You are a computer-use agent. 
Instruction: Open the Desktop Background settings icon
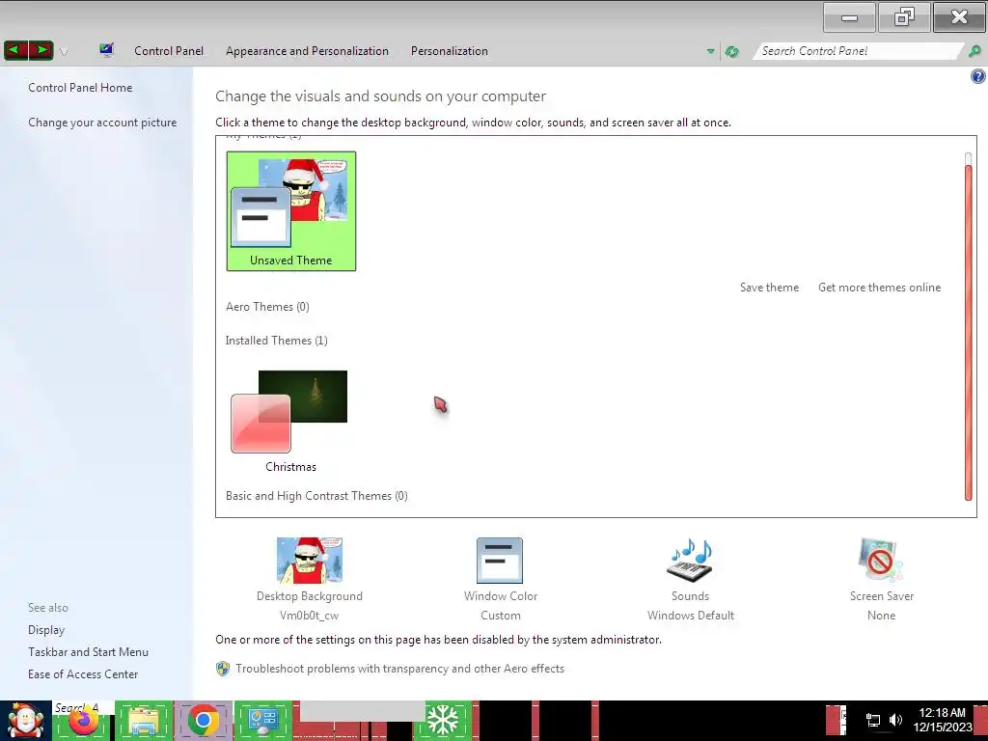[310, 561]
